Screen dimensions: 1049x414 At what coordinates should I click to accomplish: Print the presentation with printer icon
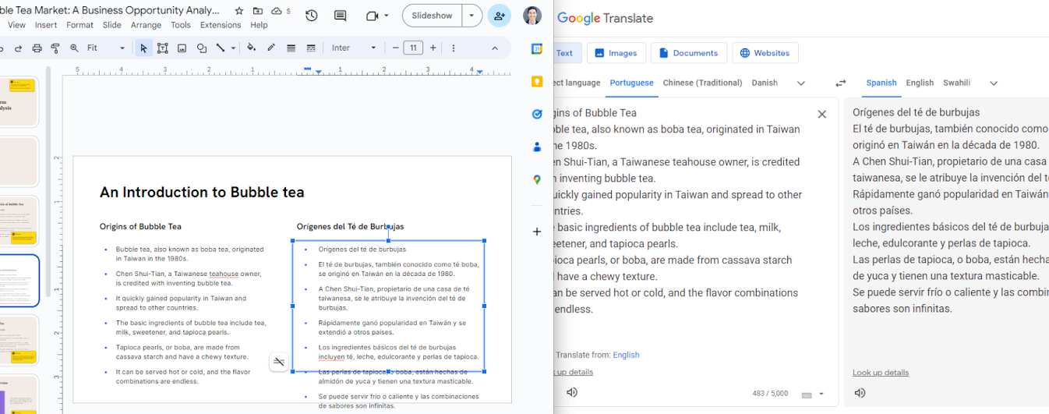coord(37,48)
